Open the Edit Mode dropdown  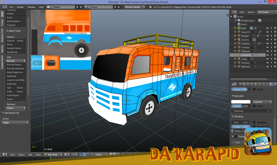coord(53,154)
